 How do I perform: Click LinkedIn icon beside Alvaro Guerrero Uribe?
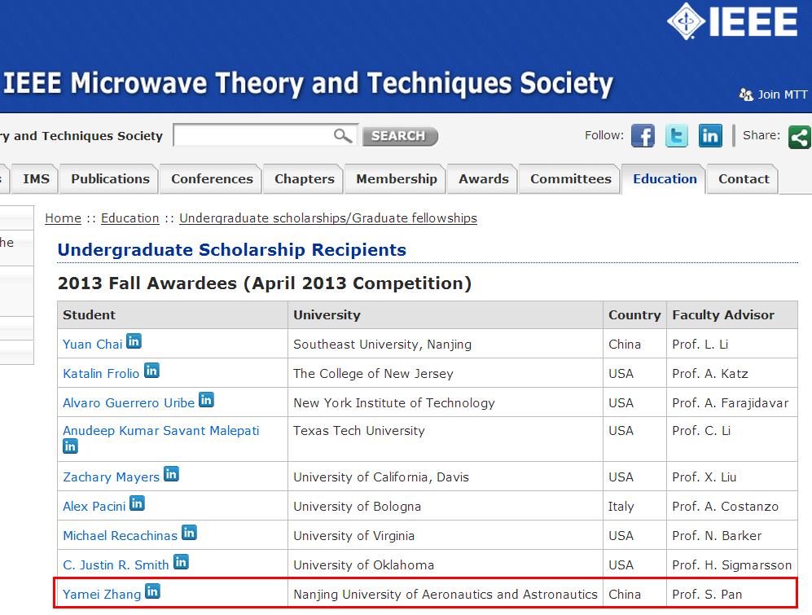coord(206,400)
